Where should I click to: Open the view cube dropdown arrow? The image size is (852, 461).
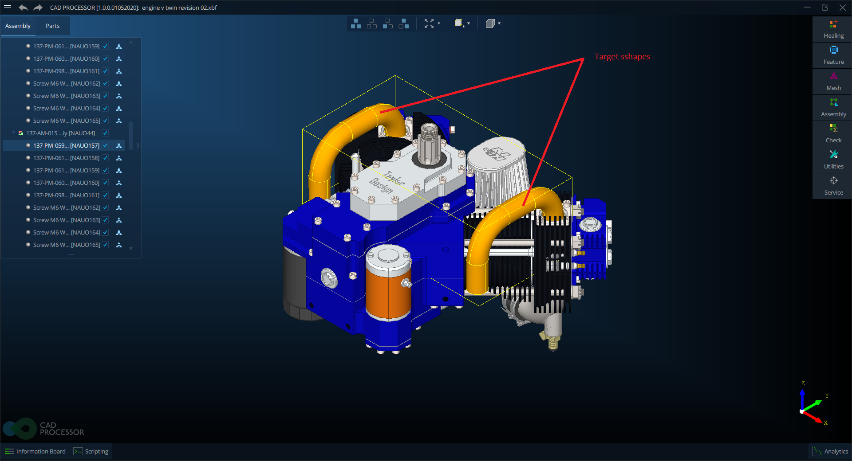tap(499, 23)
